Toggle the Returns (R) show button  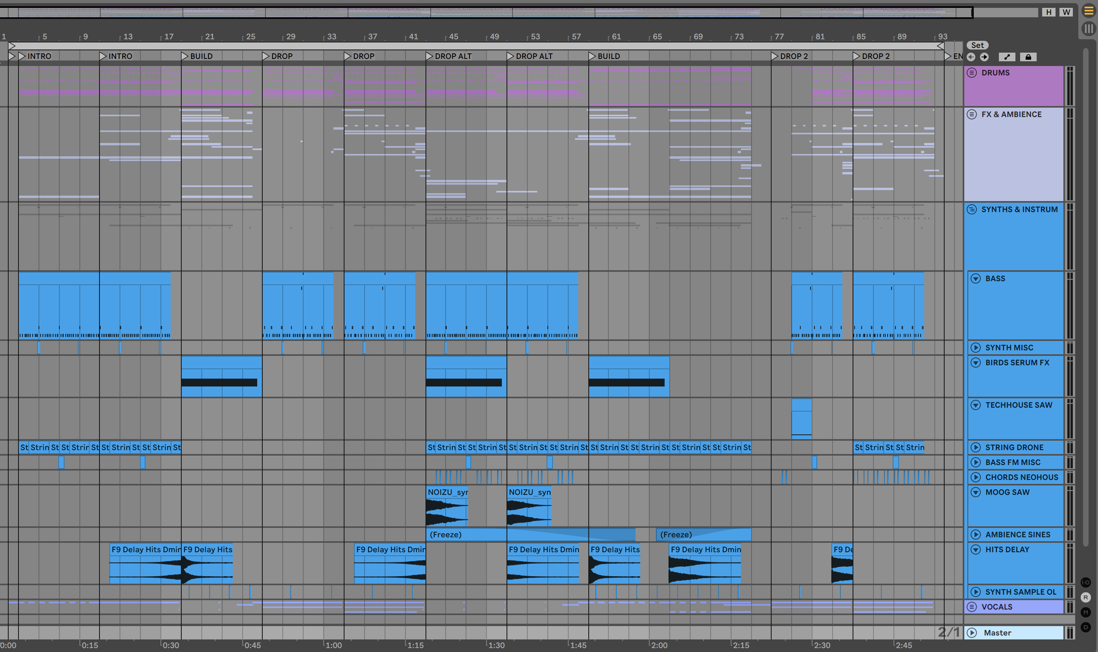(1086, 597)
